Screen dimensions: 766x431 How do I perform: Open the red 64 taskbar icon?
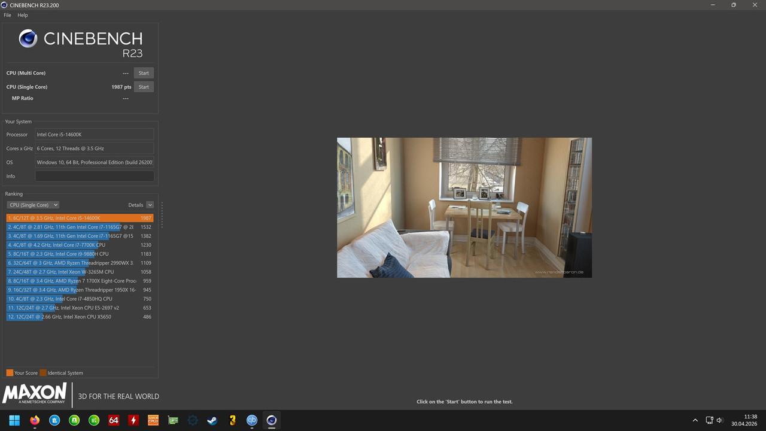coord(114,420)
